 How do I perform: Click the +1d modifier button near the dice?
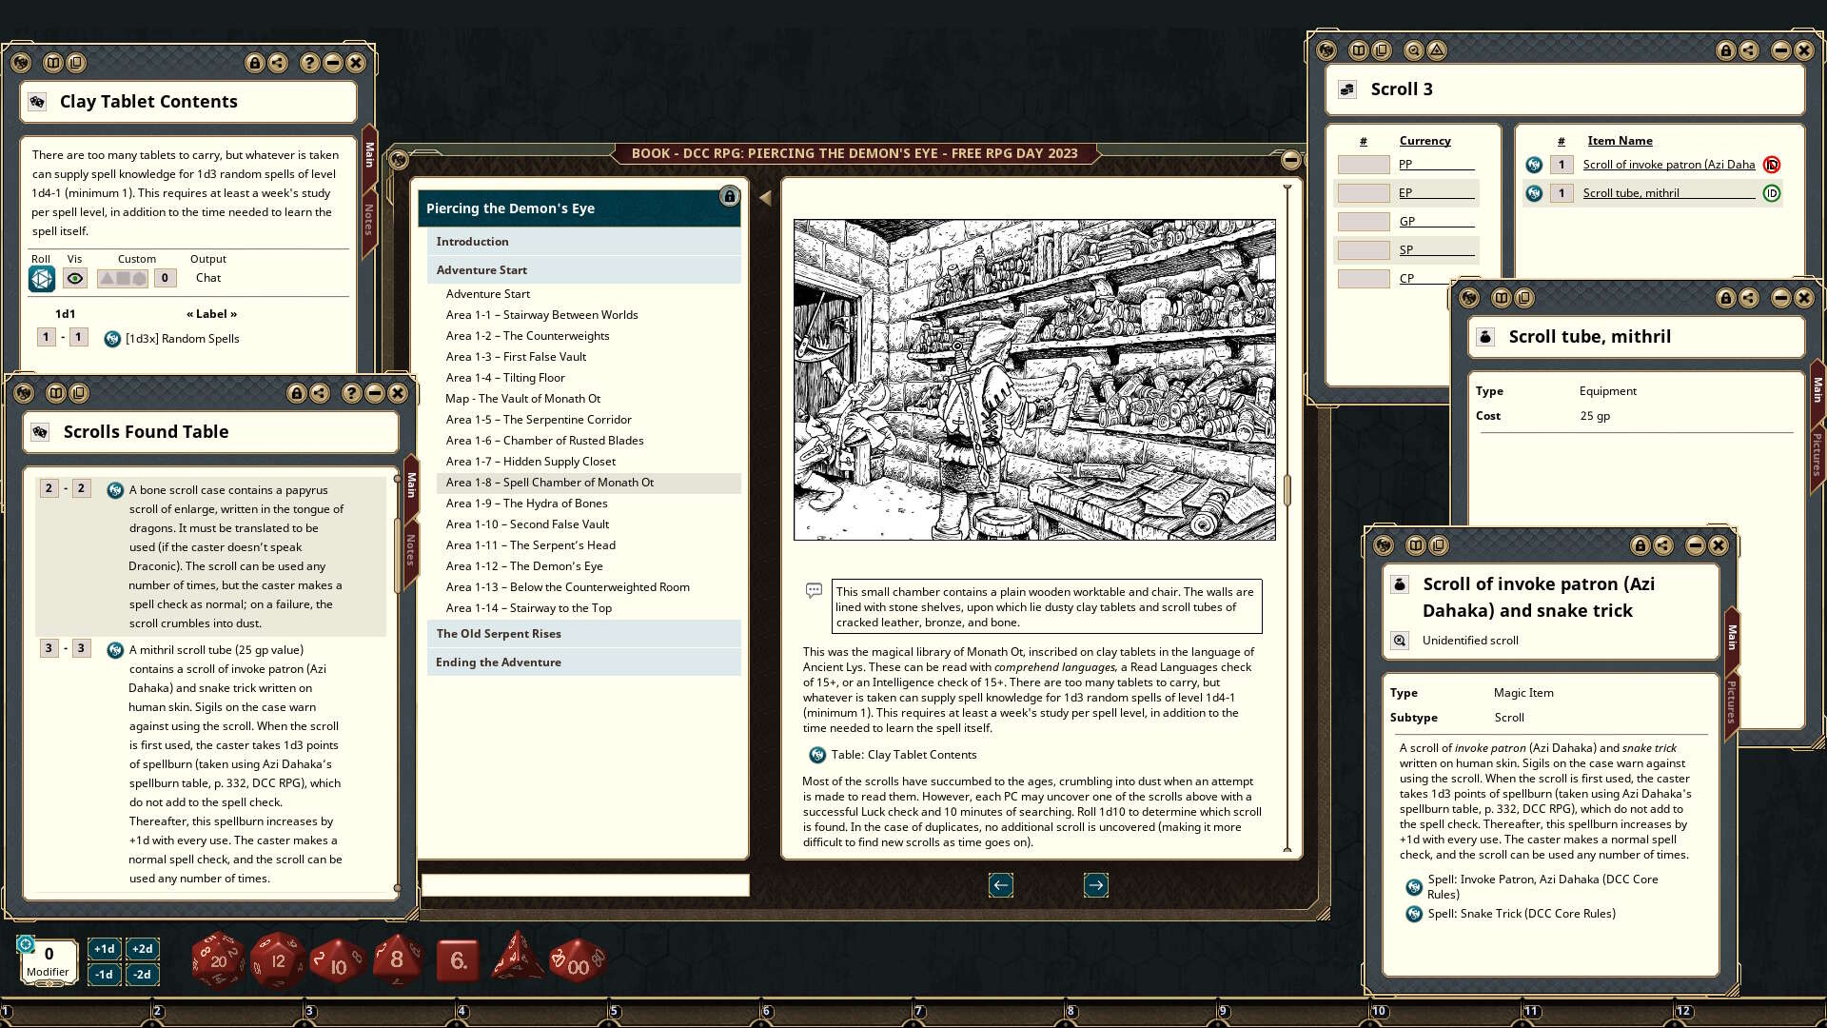105,948
